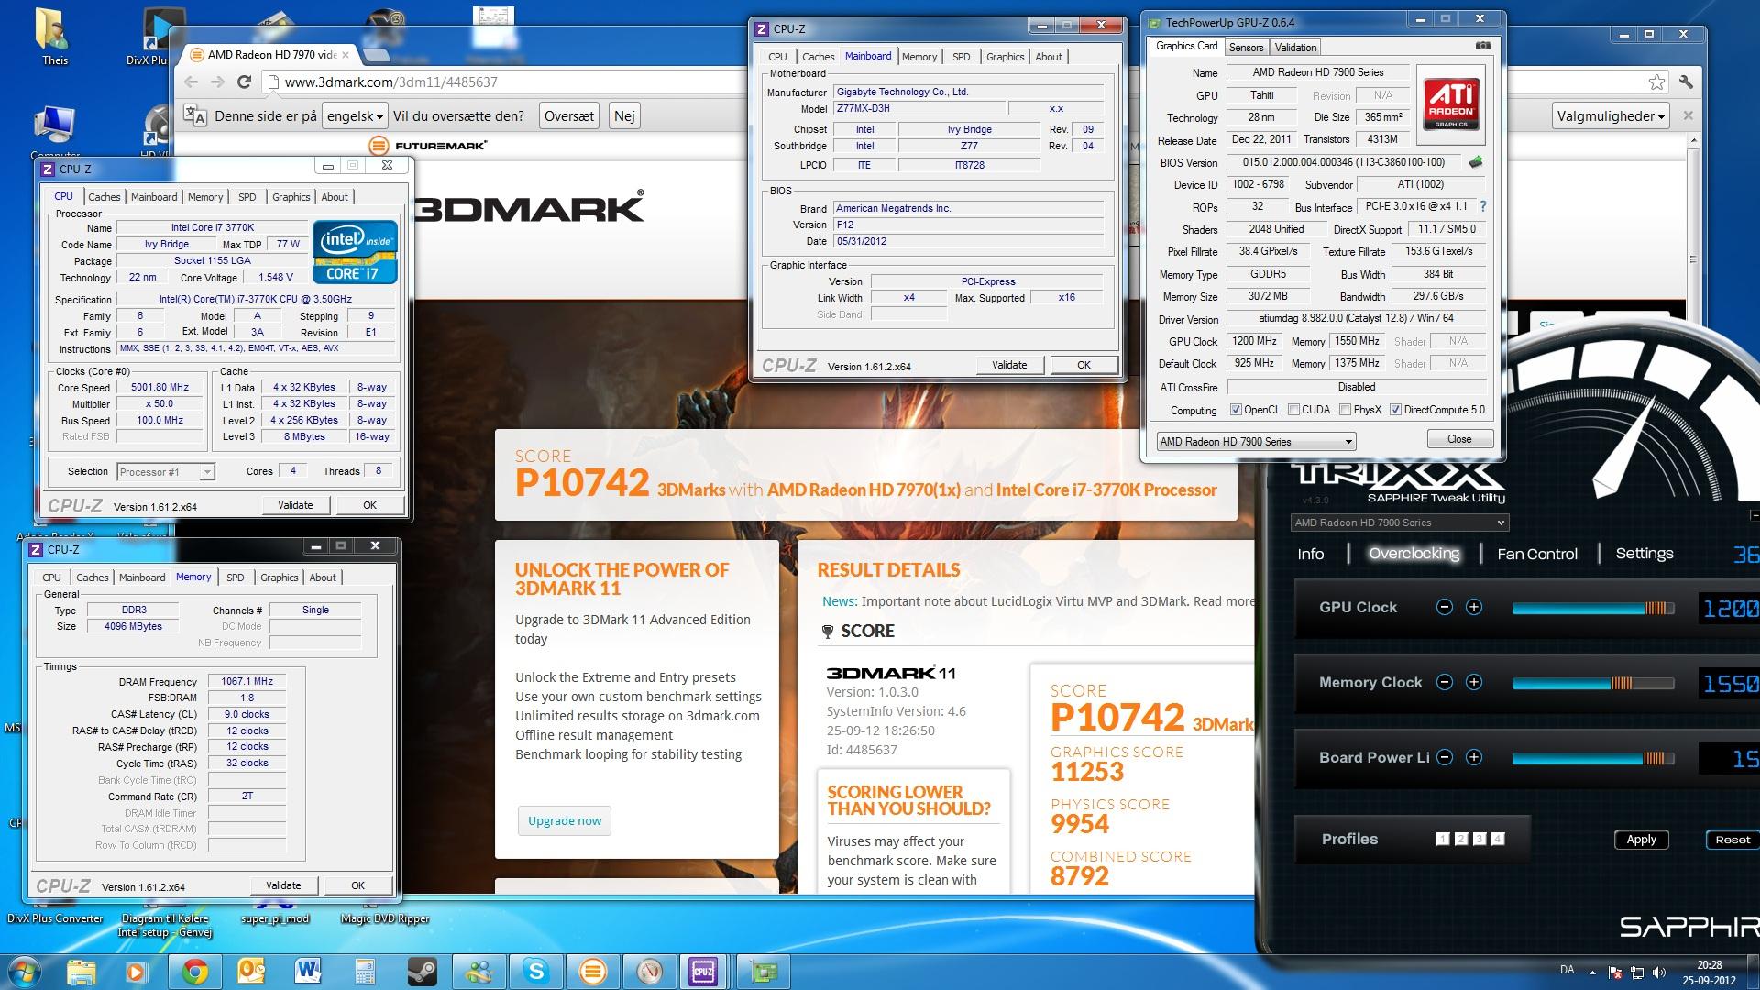The width and height of the screenshot is (1760, 990).
Task: Switch to the Sensors tab in GPU-Z
Action: click(x=1246, y=48)
